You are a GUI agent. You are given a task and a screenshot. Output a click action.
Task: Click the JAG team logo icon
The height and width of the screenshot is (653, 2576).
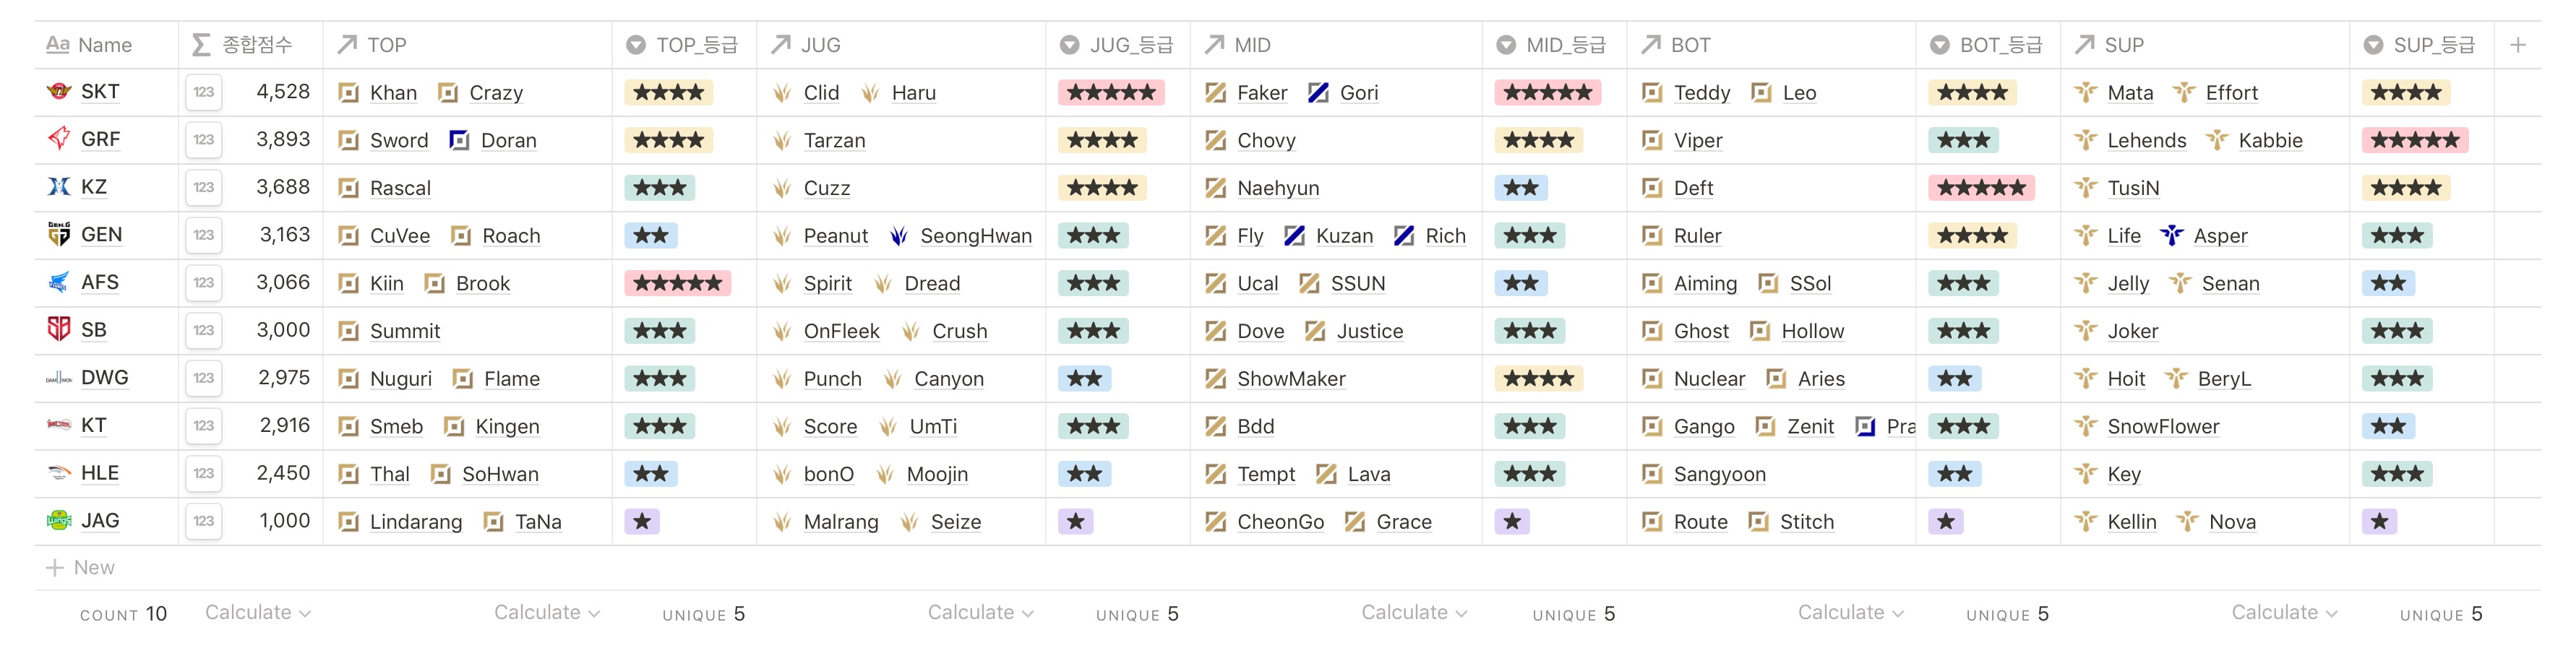pos(59,521)
